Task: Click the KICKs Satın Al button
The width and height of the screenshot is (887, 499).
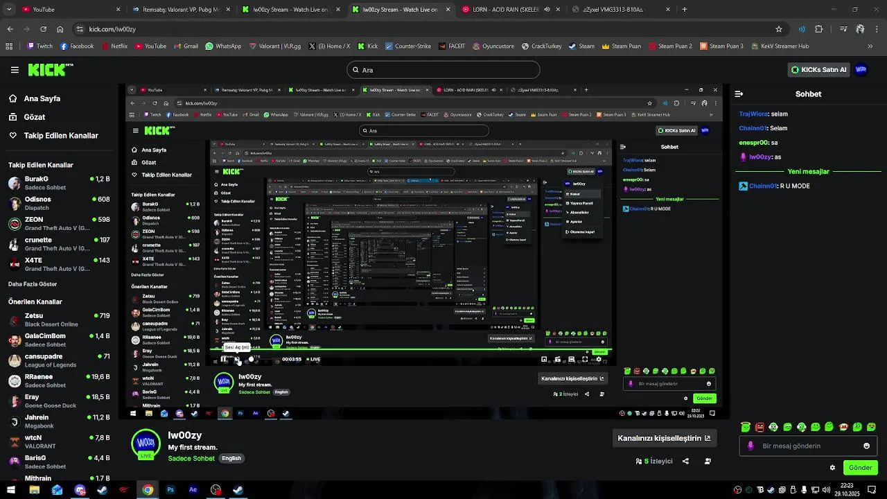Action: pos(819,70)
